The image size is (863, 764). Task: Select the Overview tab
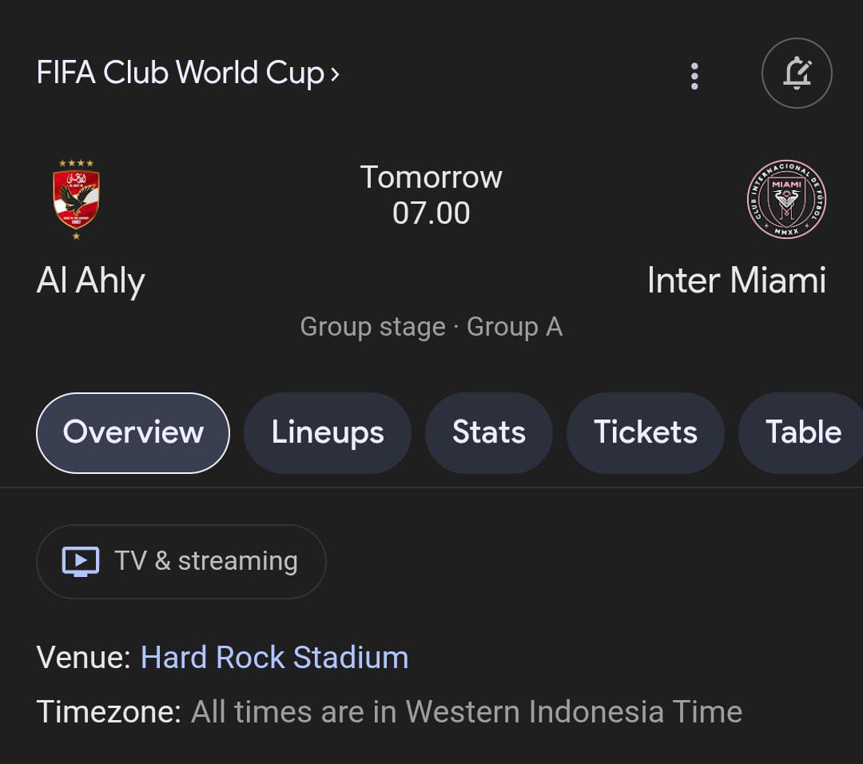click(132, 432)
